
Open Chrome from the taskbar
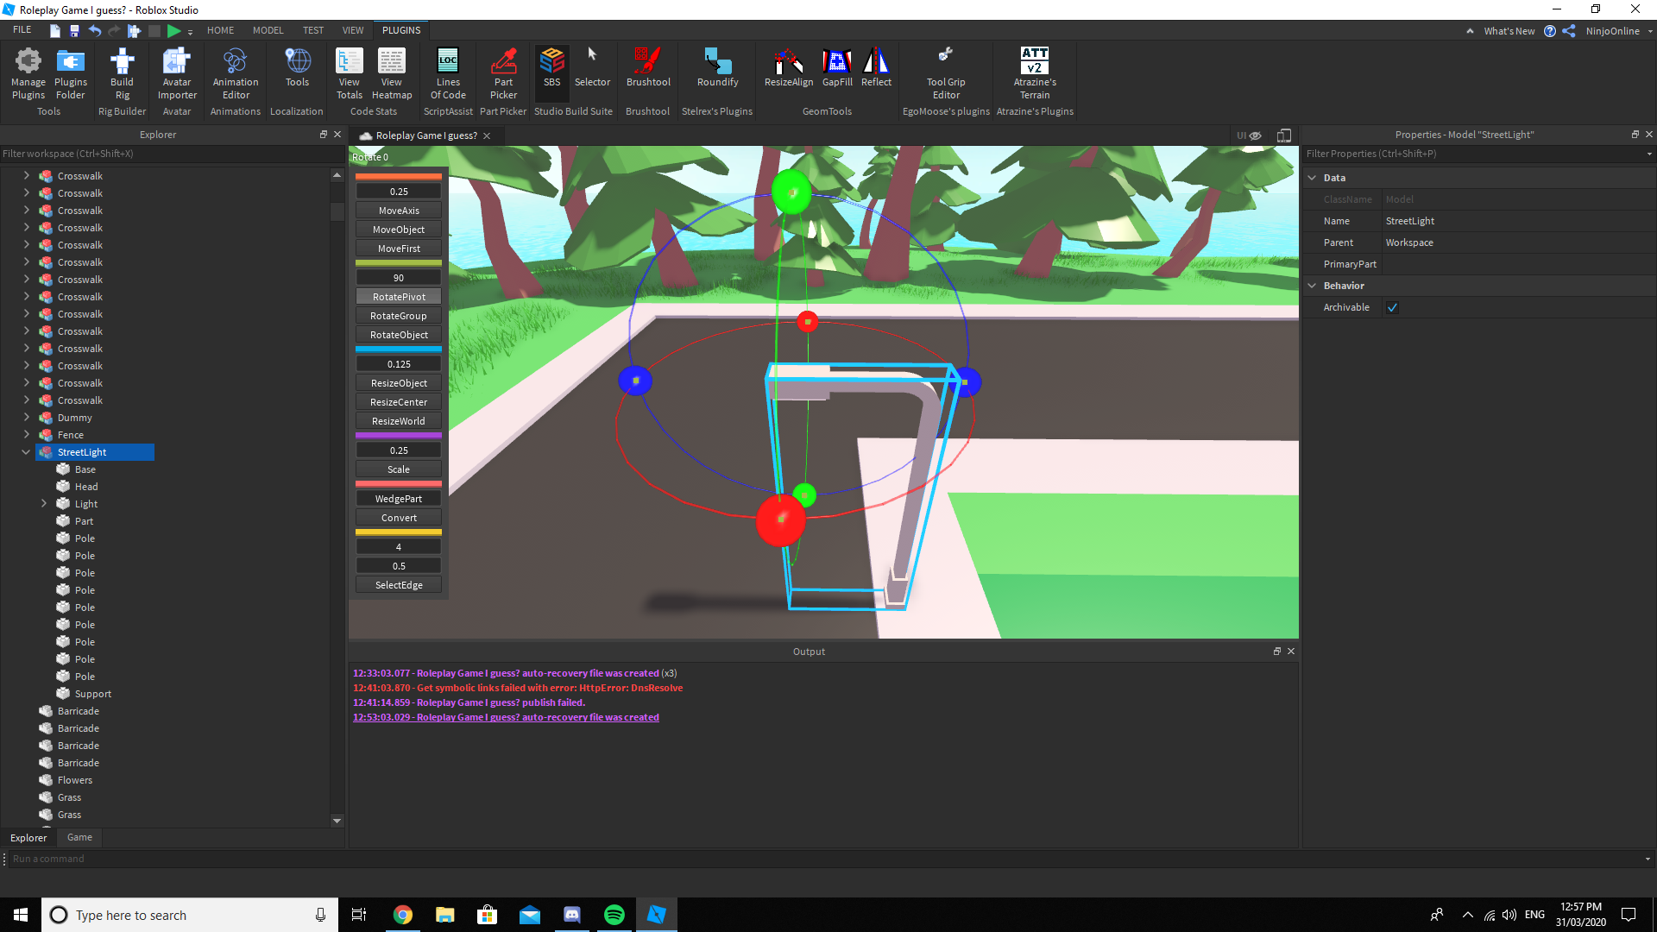403,915
